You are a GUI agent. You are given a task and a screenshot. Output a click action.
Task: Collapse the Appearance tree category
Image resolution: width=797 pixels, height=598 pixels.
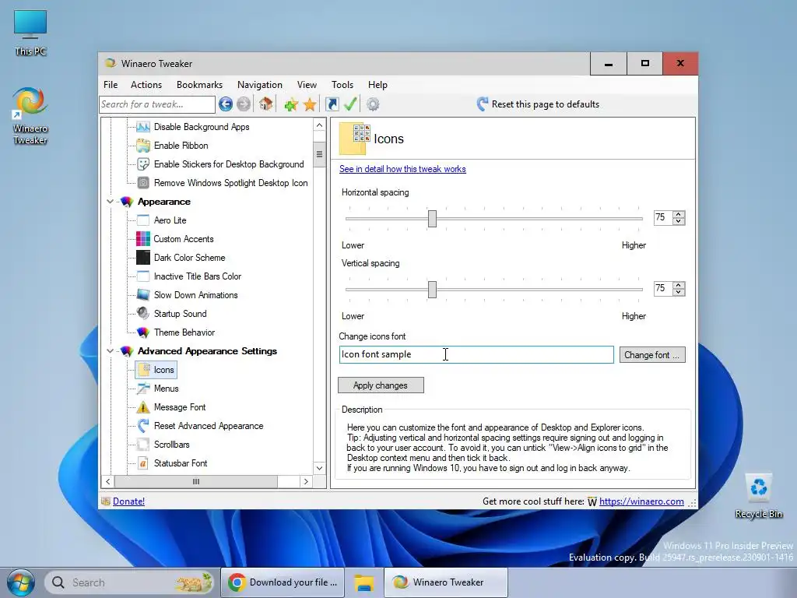pos(110,202)
